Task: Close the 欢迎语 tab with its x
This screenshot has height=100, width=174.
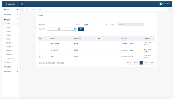Action: 36,9
